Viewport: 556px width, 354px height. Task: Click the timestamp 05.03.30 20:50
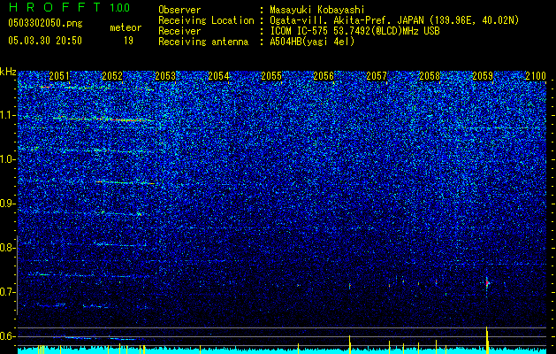pyautogui.click(x=45, y=41)
